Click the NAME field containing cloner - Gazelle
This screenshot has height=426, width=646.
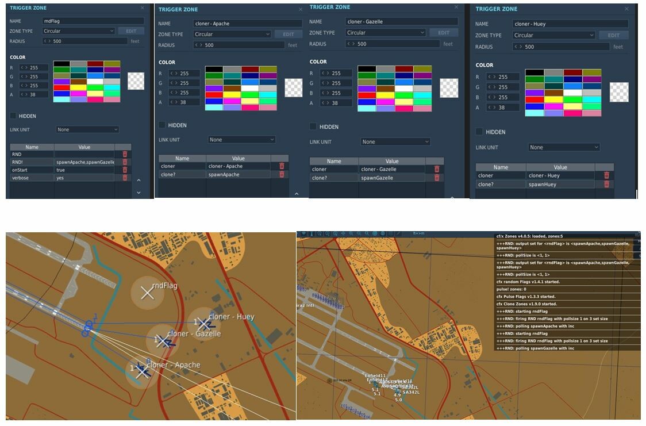point(401,21)
